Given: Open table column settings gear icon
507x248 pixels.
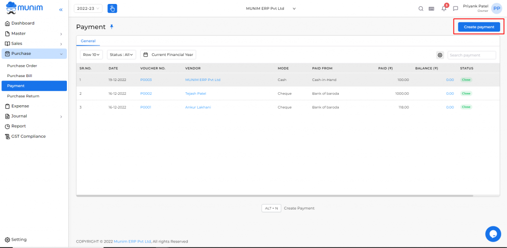Looking at the screenshot, I should [440, 55].
